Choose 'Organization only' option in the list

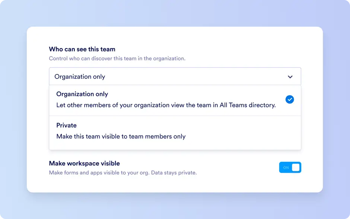[x=166, y=100]
